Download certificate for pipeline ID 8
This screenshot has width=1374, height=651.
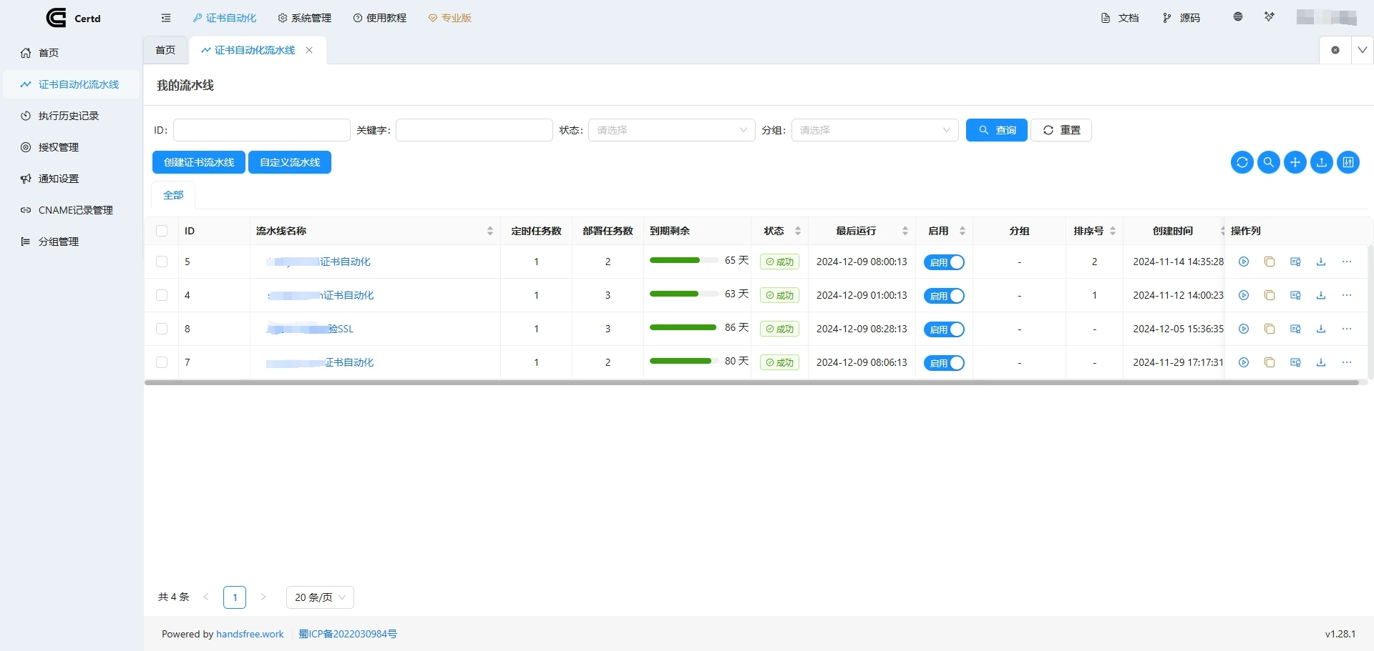coord(1321,329)
